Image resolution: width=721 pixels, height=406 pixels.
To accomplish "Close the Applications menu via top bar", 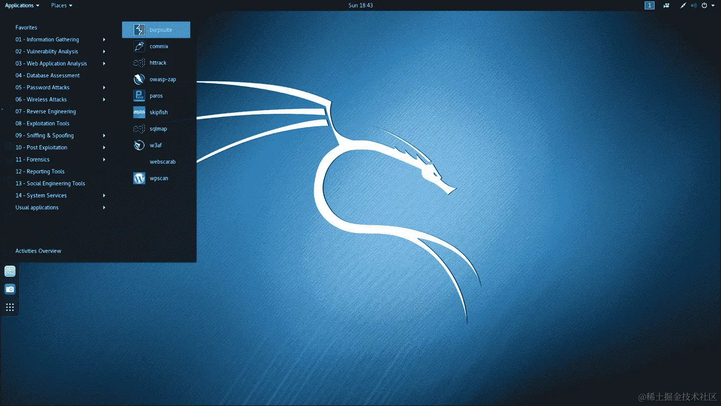I will pos(22,5).
